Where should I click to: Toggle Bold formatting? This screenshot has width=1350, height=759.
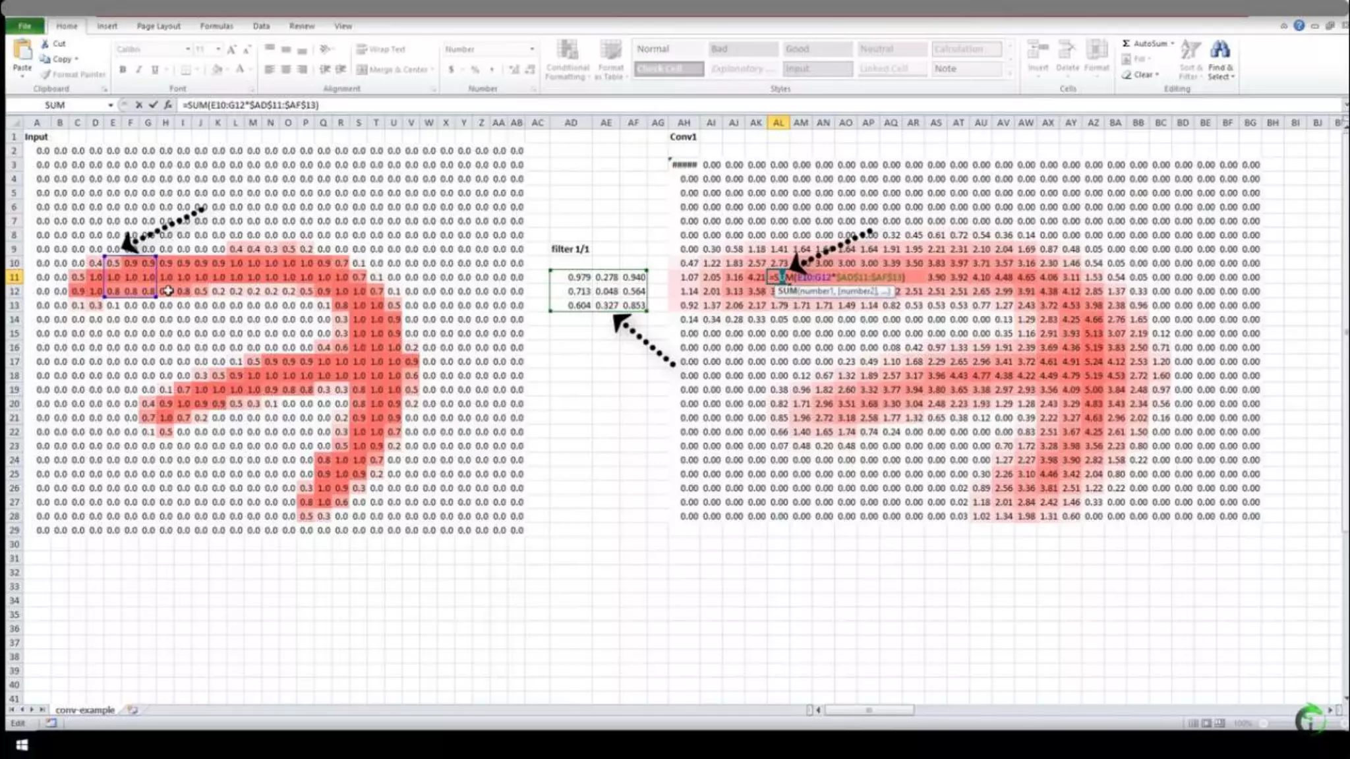pos(123,69)
